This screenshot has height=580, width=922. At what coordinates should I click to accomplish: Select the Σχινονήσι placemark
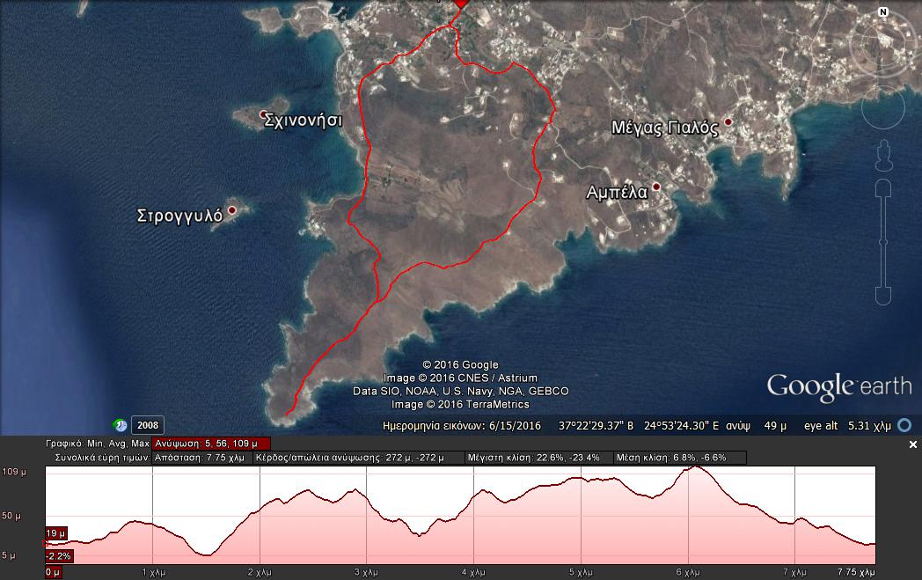(x=264, y=114)
